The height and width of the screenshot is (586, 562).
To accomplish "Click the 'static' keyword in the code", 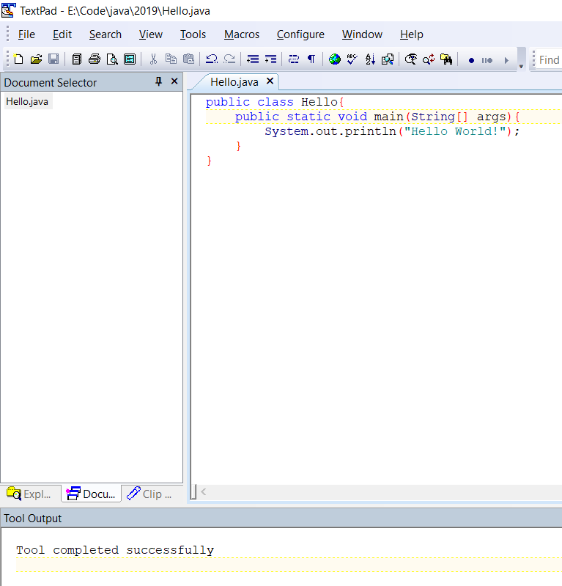I will (308, 117).
